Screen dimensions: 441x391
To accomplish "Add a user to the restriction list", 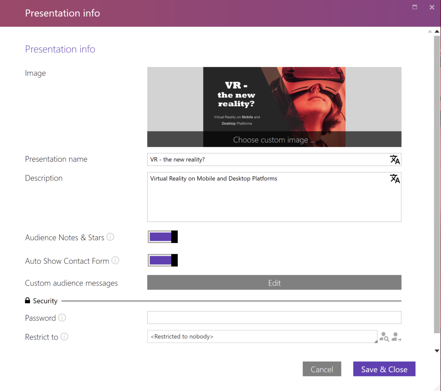I will coord(397,337).
